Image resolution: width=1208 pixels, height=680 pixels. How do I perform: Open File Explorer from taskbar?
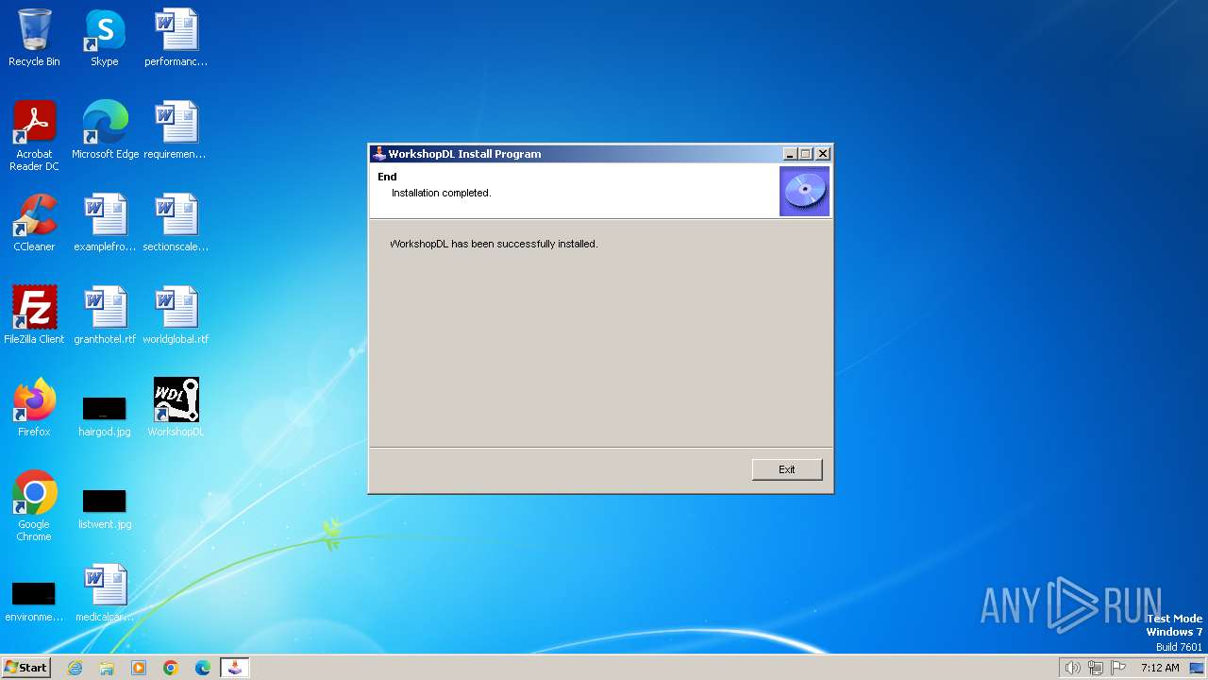[x=107, y=668]
